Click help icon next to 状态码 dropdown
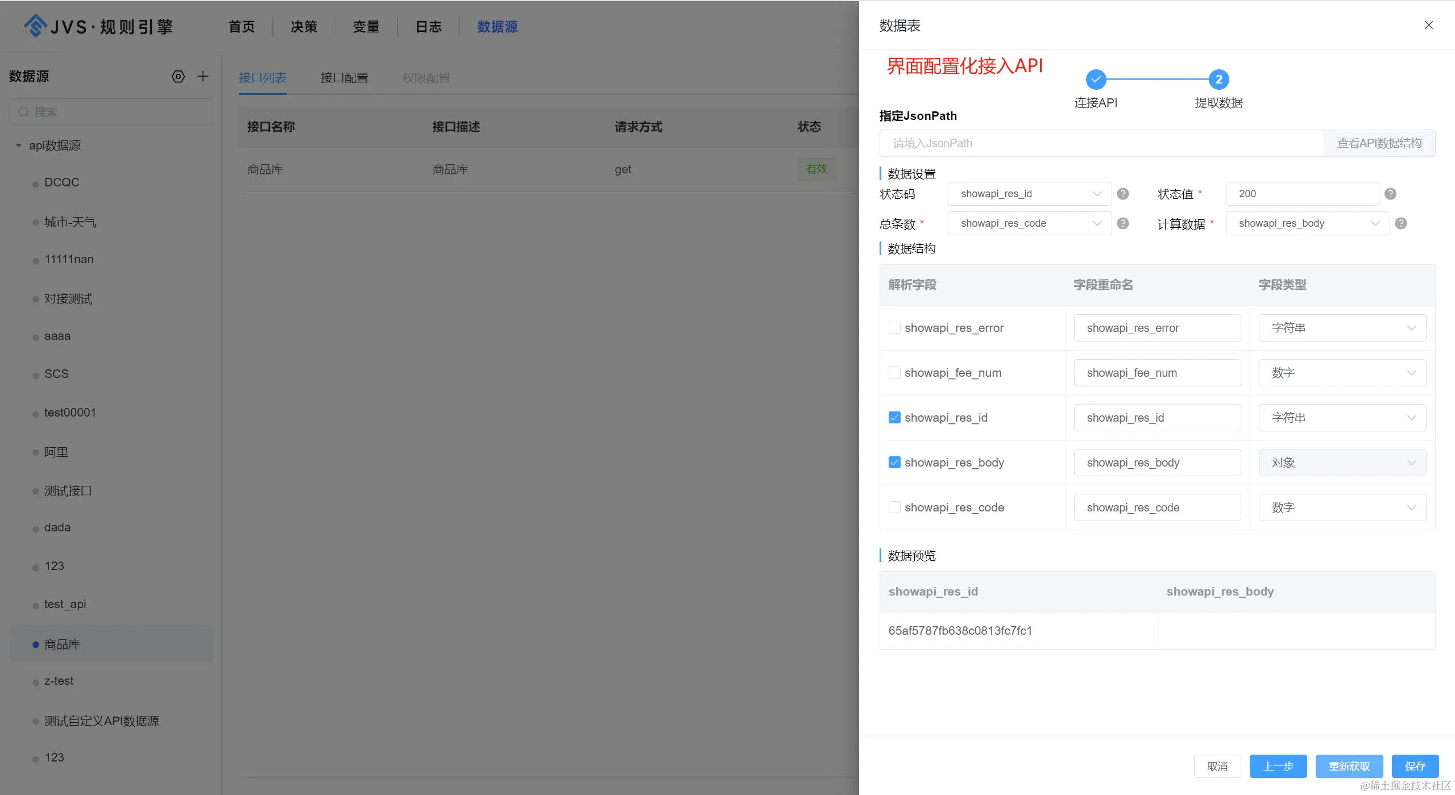Image resolution: width=1455 pixels, height=795 pixels. click(1122, 194)
